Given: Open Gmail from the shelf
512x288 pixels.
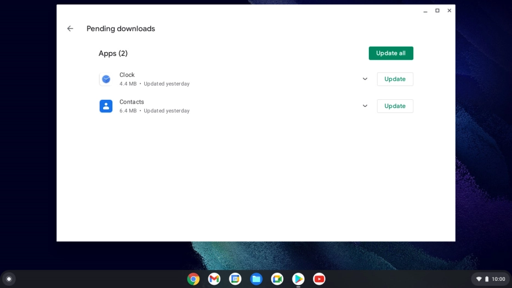Looking at the screenshot, I should click(214, 279).
